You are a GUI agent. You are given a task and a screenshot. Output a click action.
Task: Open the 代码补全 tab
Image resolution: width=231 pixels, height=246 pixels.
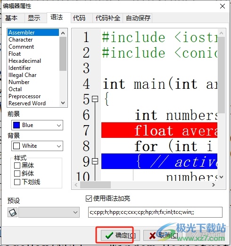coord(107,18)
